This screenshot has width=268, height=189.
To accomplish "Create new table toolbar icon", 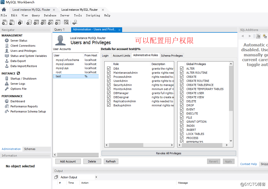I will click(36, 22).
